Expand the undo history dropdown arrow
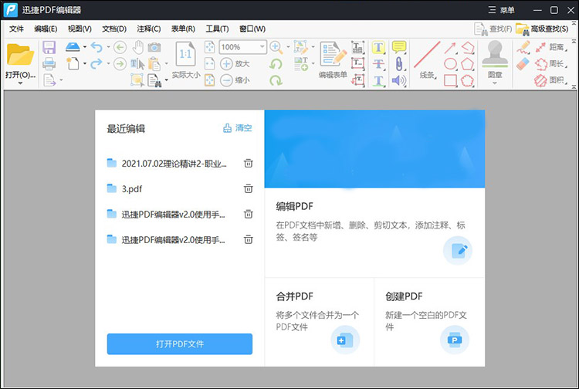Image resolution: width=579 pixels, height=389 pixels. click(108, 47)
